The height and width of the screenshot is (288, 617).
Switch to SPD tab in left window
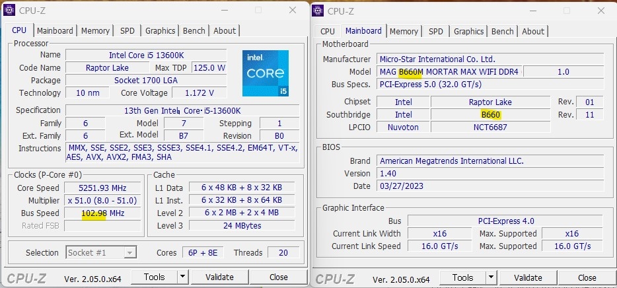click(x=127, y=30)
